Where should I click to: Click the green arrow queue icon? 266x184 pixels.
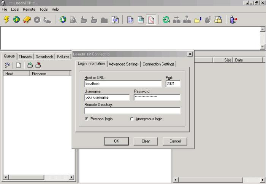click(x=30, y=65)
